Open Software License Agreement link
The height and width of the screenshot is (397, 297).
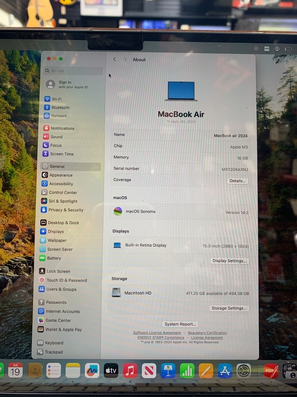pyautogui.click(x=157, y=333)
